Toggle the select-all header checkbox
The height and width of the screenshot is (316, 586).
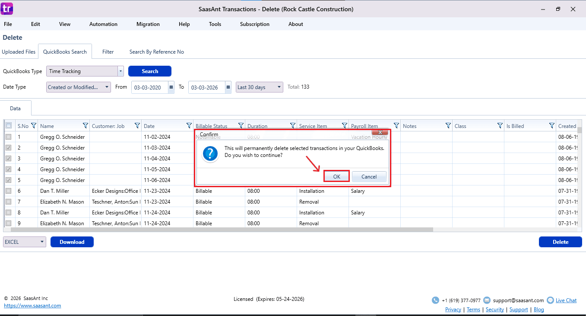(x=9, y=126)
